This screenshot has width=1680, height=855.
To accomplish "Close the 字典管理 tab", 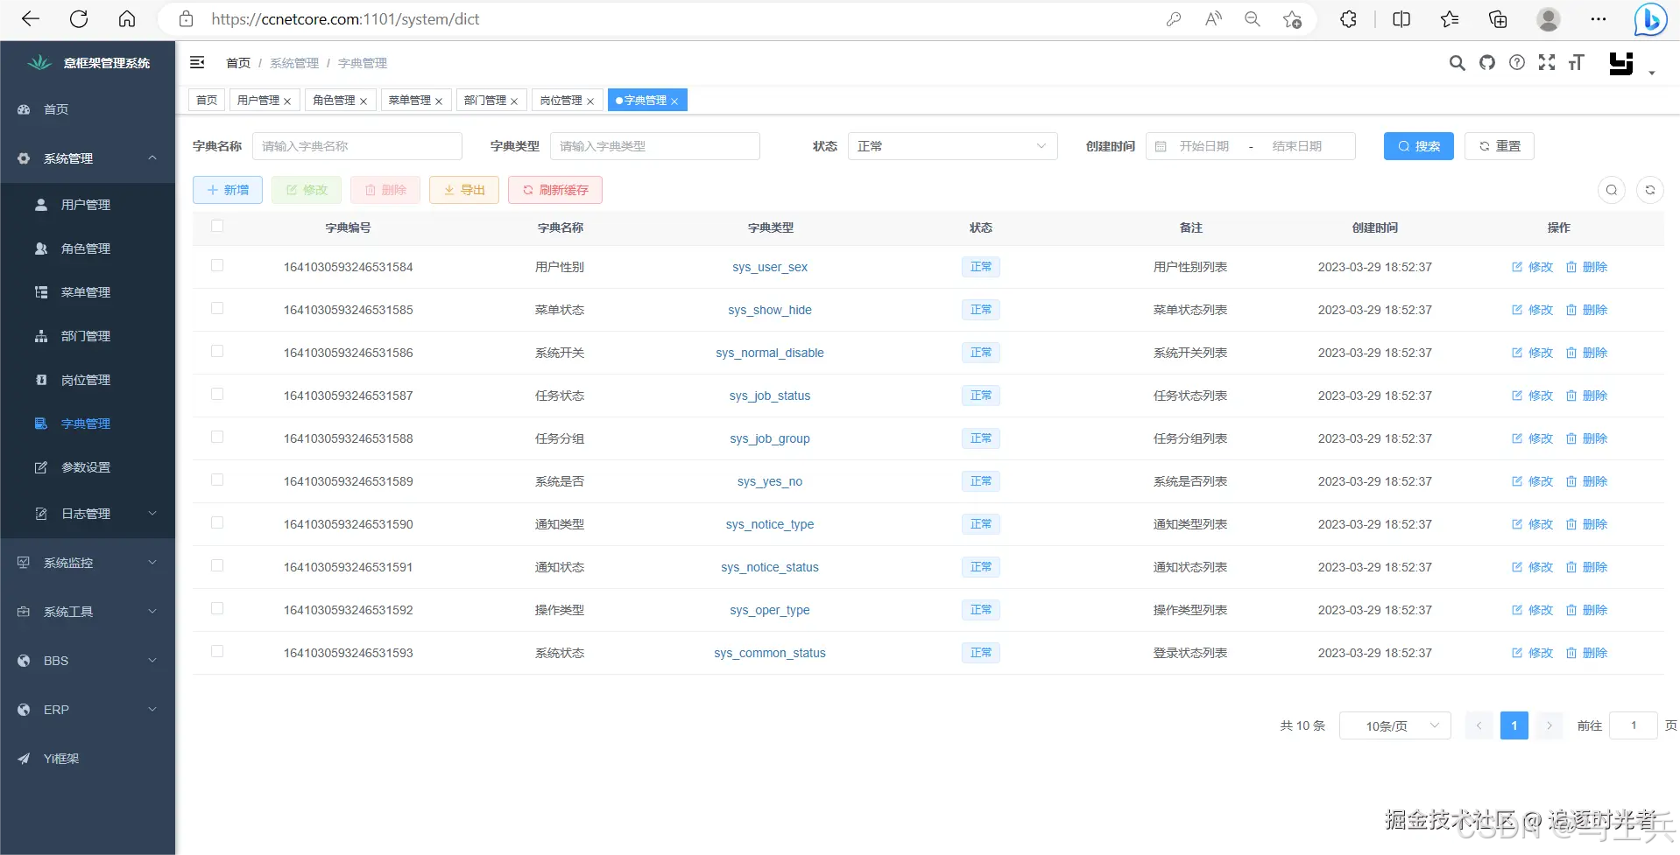I will [674, 102].
